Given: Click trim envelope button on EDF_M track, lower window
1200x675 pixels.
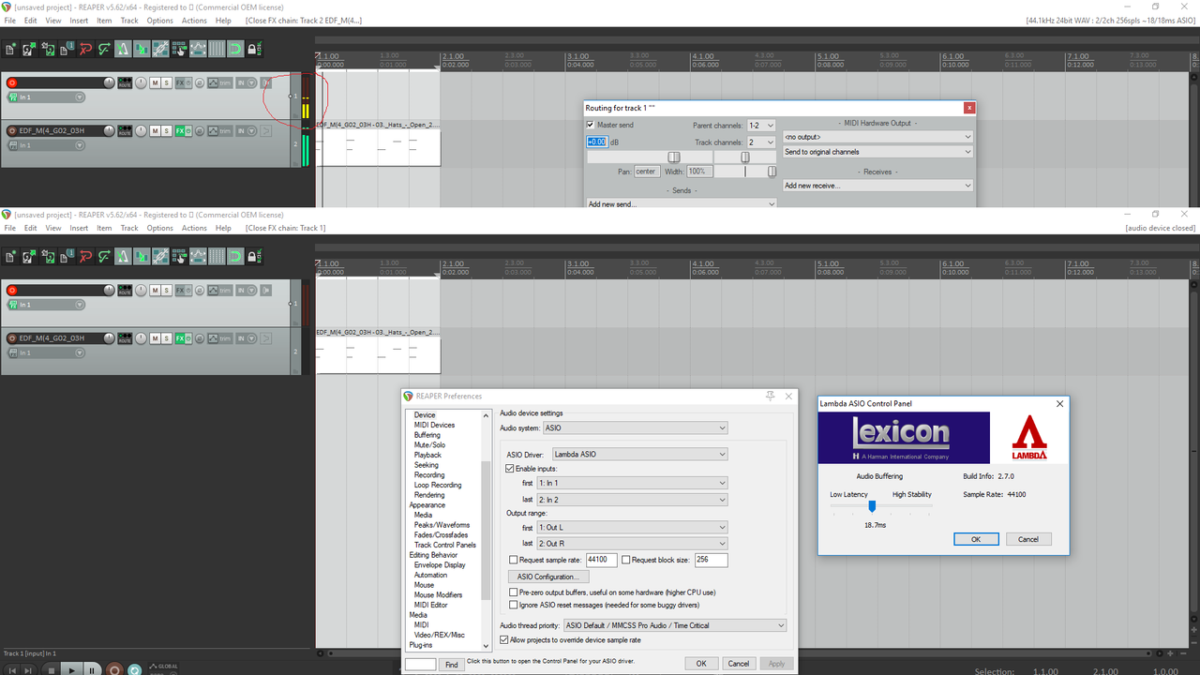Looking at the screenshot, I should pyautogui.click(x=219, y=337).
